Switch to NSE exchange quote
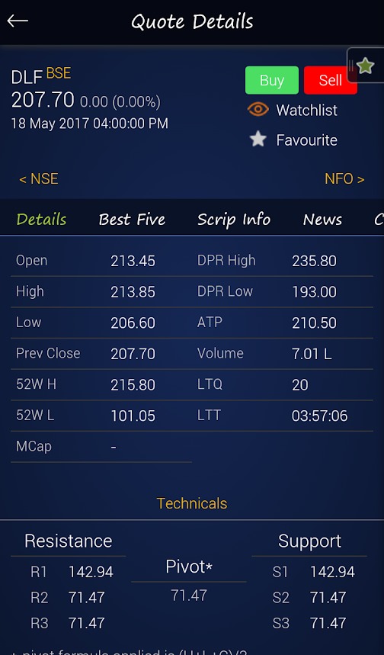384x655 pixels. point(38,178)
